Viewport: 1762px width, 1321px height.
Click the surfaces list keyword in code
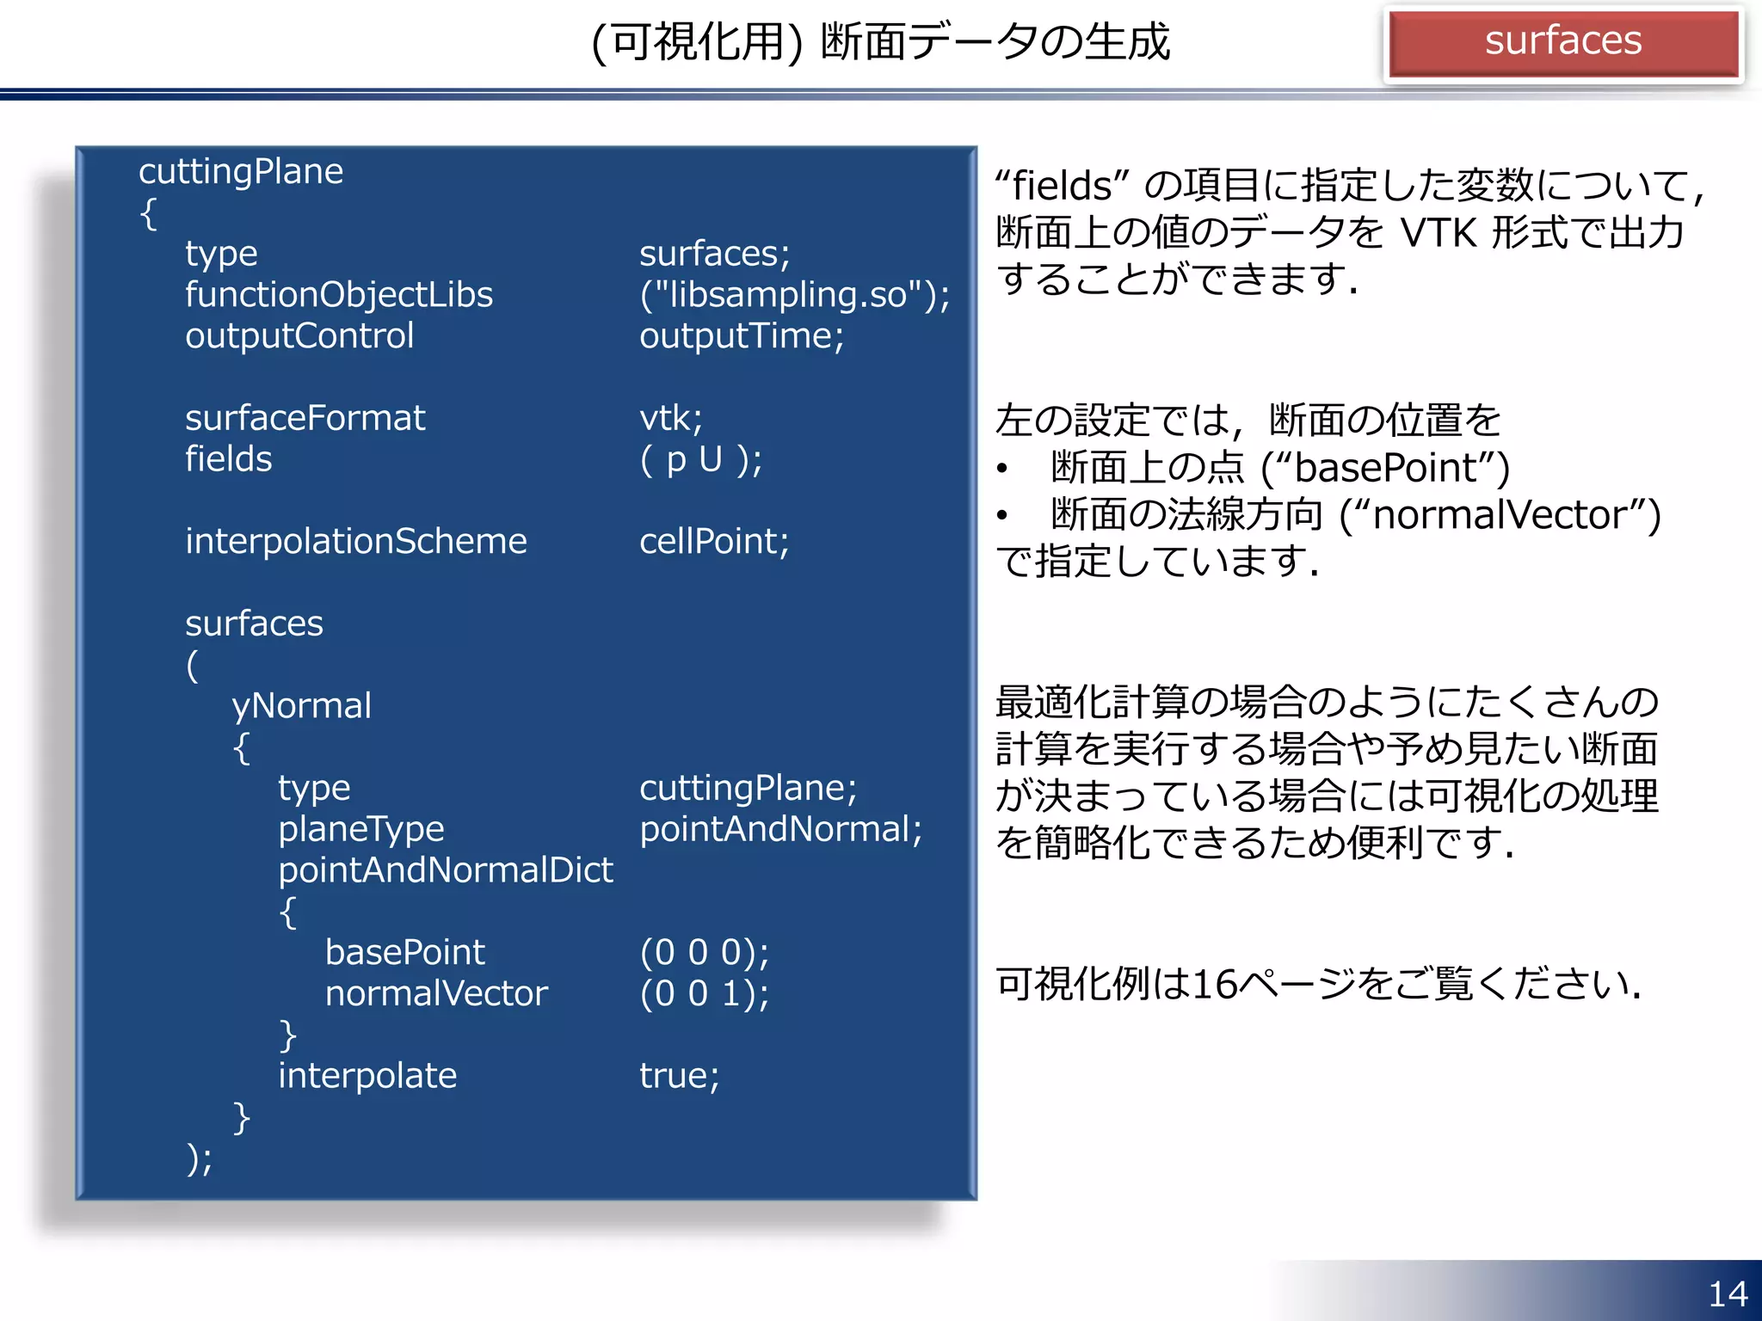pos(254,624)
